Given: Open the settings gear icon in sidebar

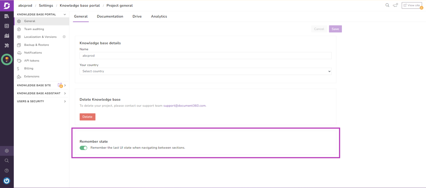Looking at the screenshot, I should point(7,151).
